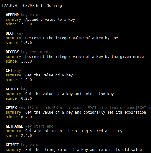The image size is (151, 153).
Task: Click the 'since: 2.4.0' version line
Action: tap(19, 136)
